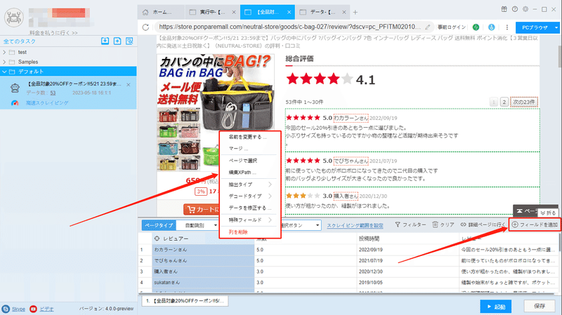
Task: Click the pencil edit URL icon
Action: (428, 27)
